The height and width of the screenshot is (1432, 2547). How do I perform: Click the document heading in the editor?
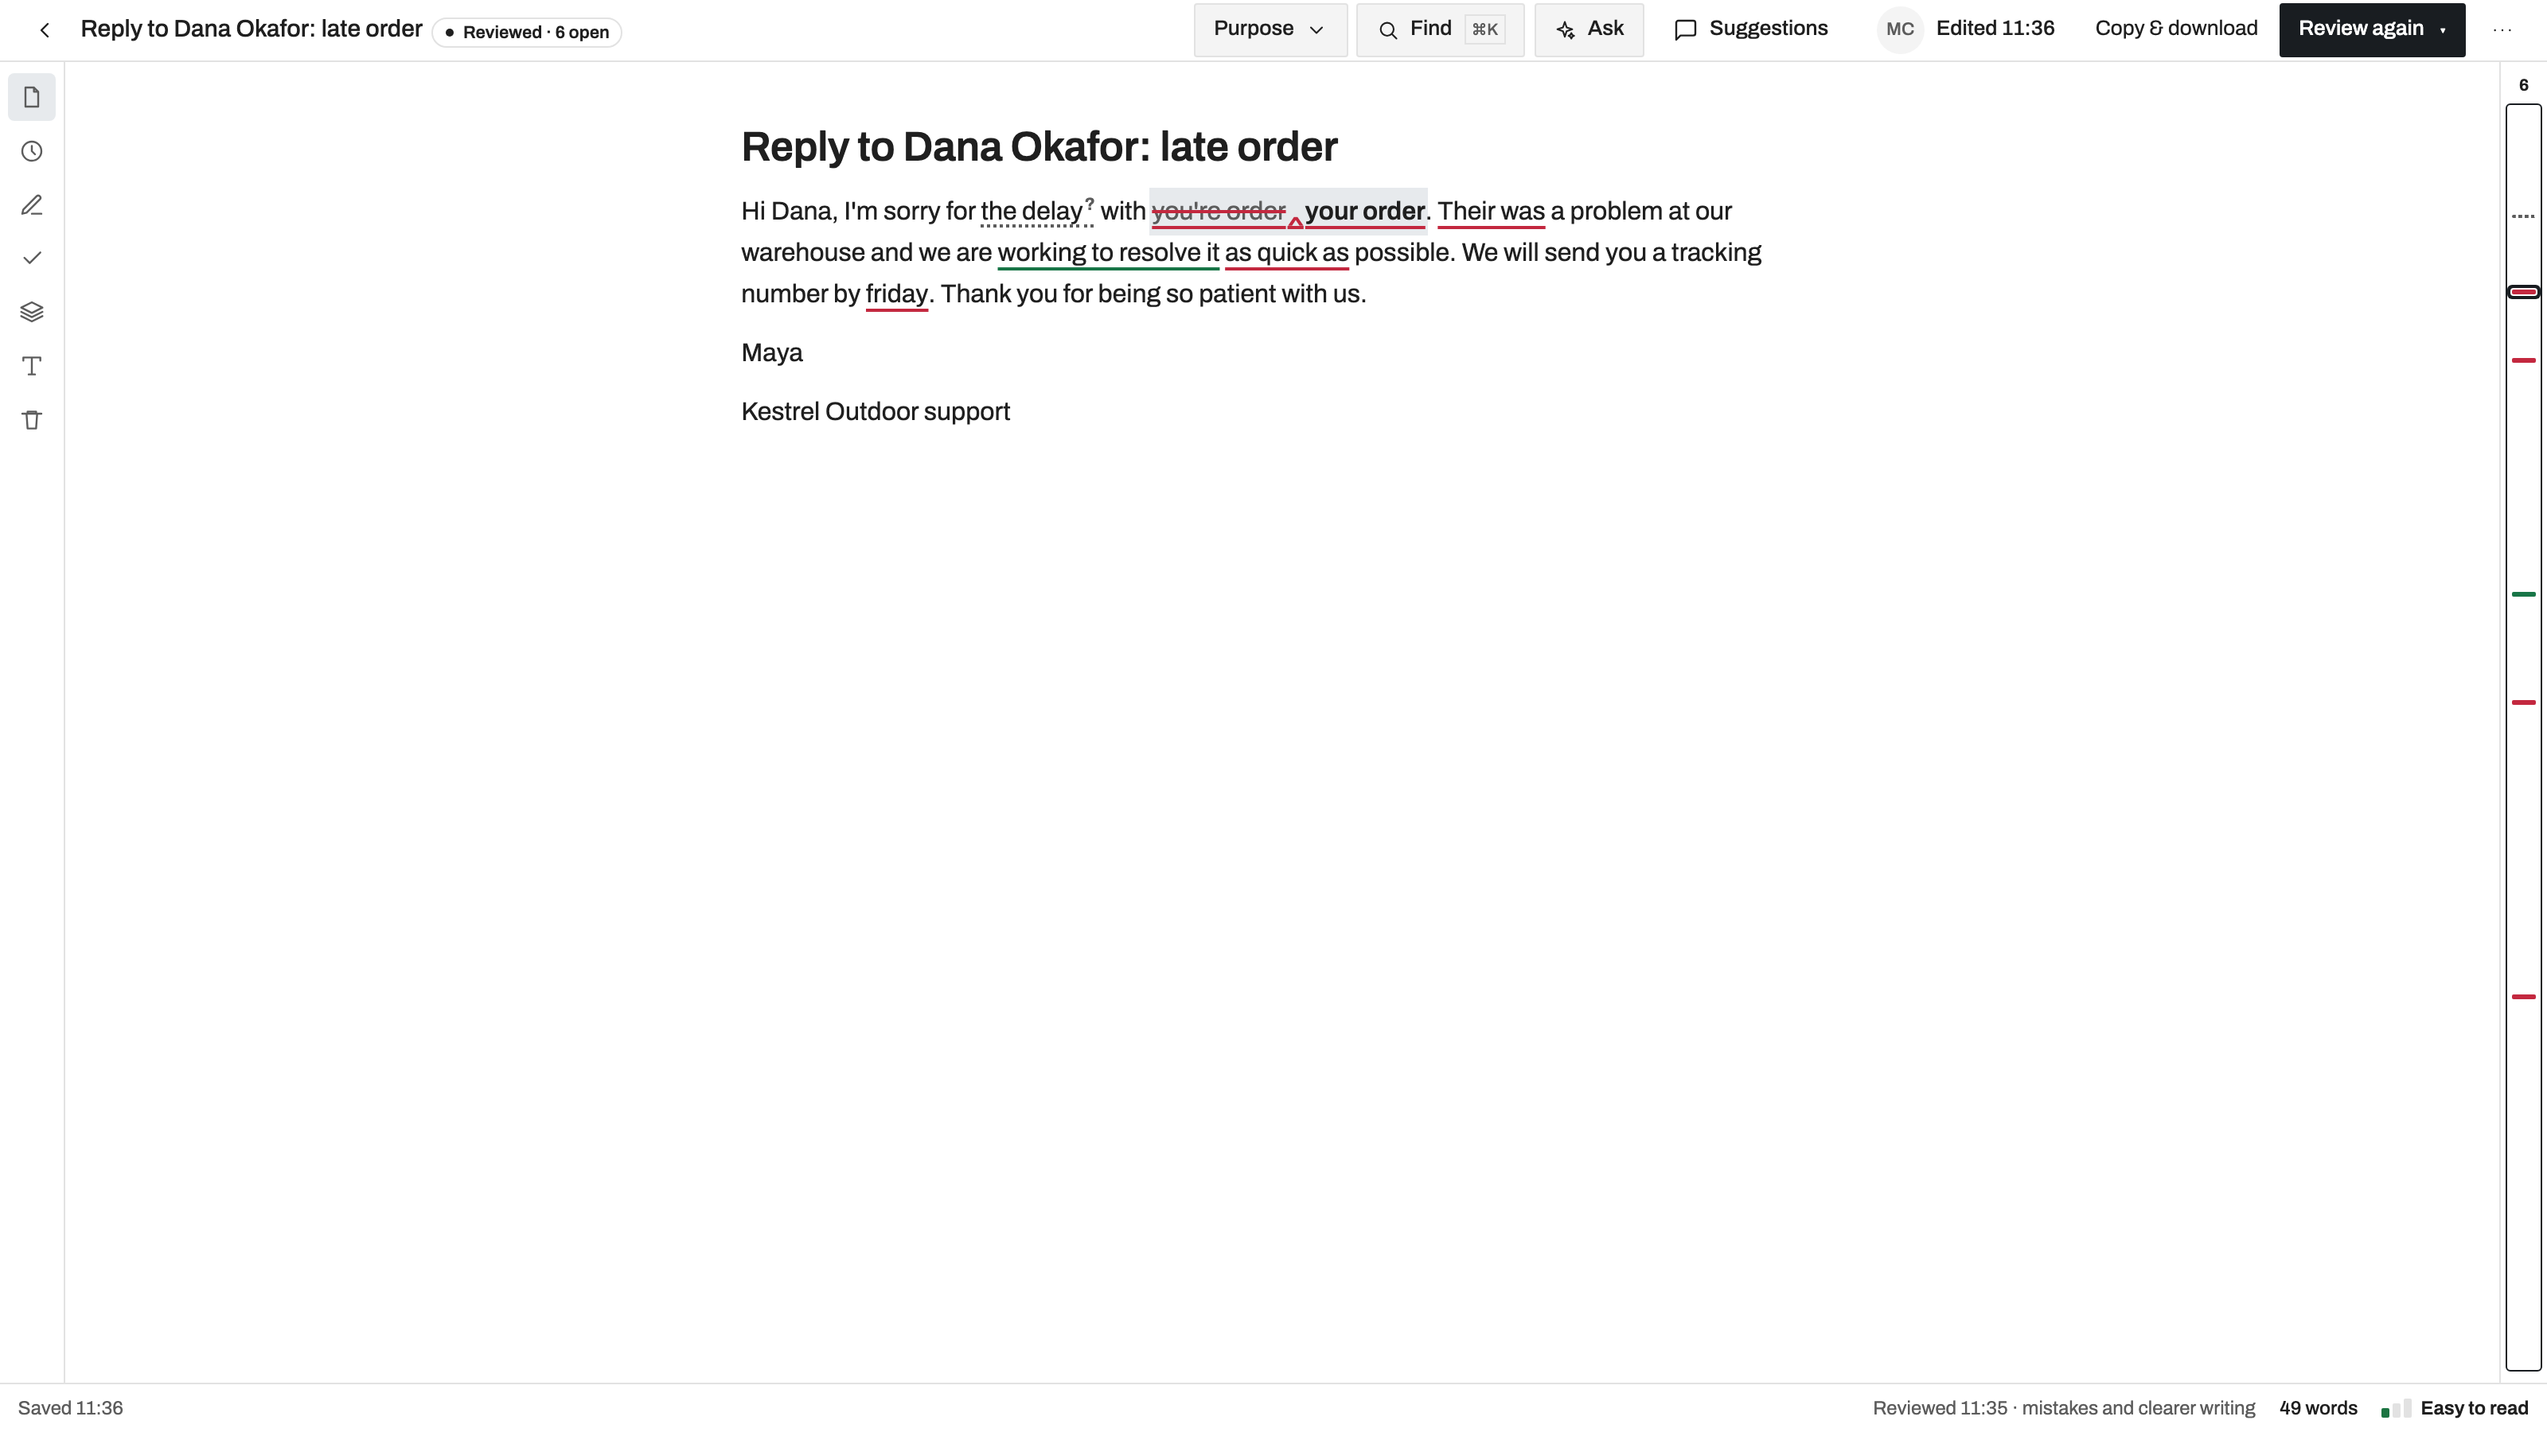(x=1039, y=147)
